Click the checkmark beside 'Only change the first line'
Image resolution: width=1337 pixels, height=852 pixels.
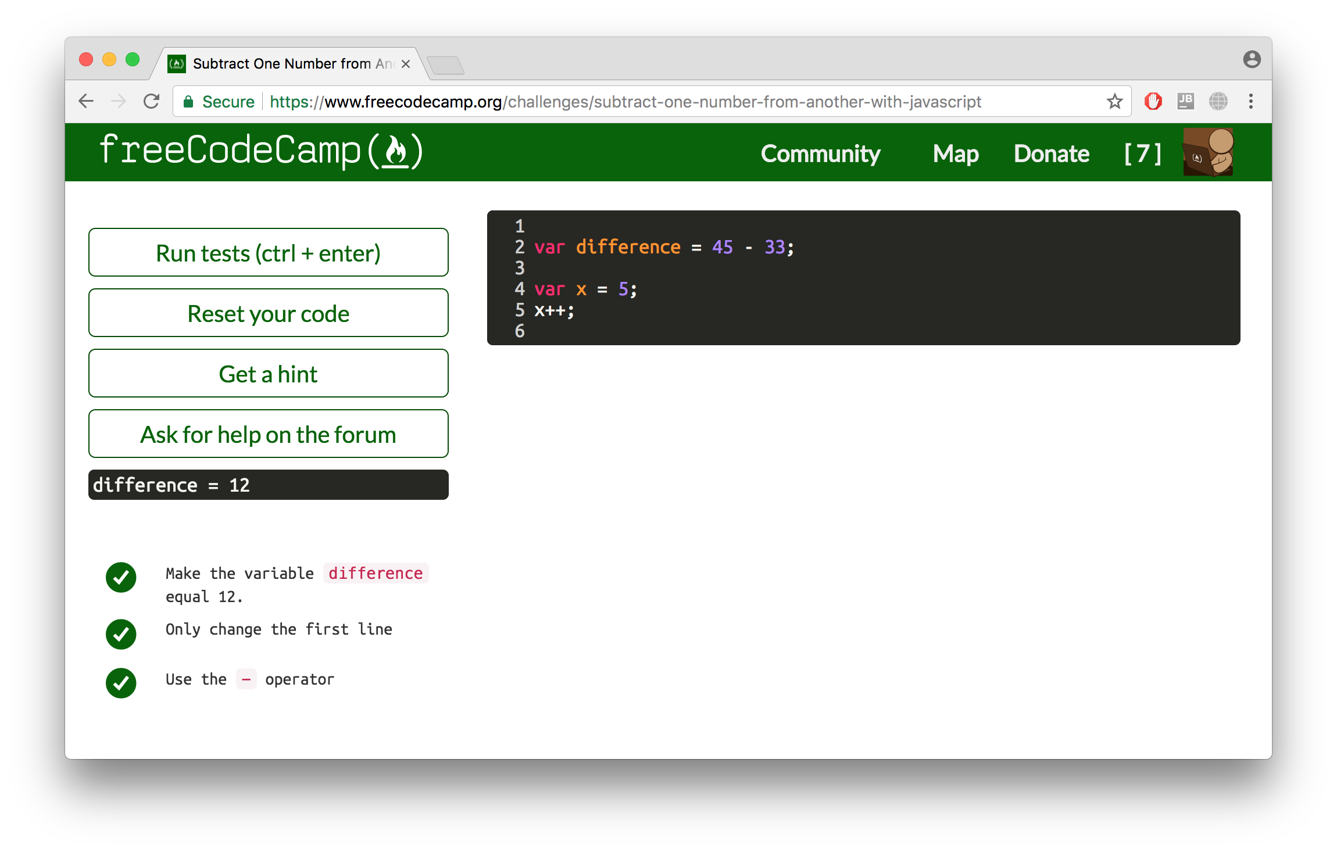121,635
